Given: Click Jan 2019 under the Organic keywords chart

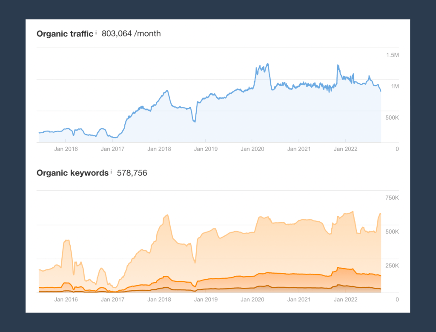Looking at the screenshot, I should 206,300.
